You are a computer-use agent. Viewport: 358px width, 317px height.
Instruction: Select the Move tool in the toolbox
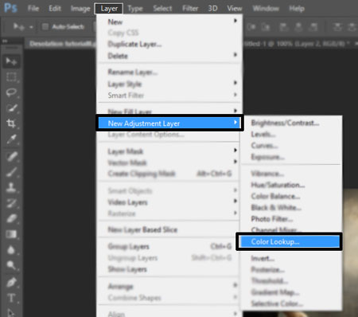[11, 61]
